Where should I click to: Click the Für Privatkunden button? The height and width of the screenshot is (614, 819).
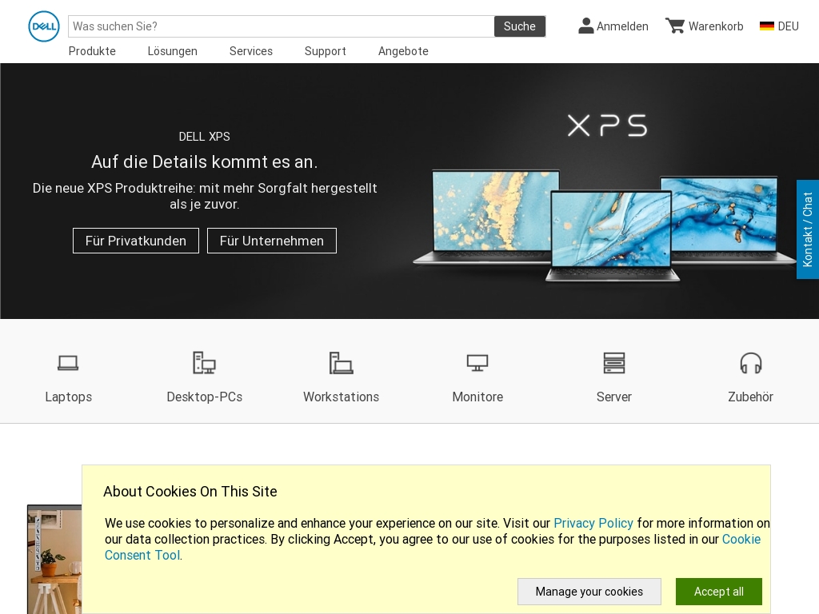click(x=136, y=241)
